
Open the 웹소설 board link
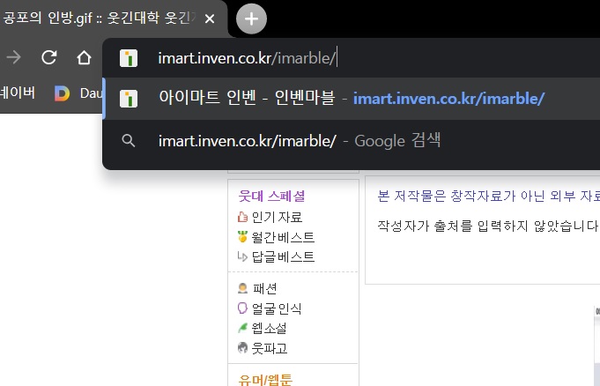pyautogui.click(x=269, y=328)
